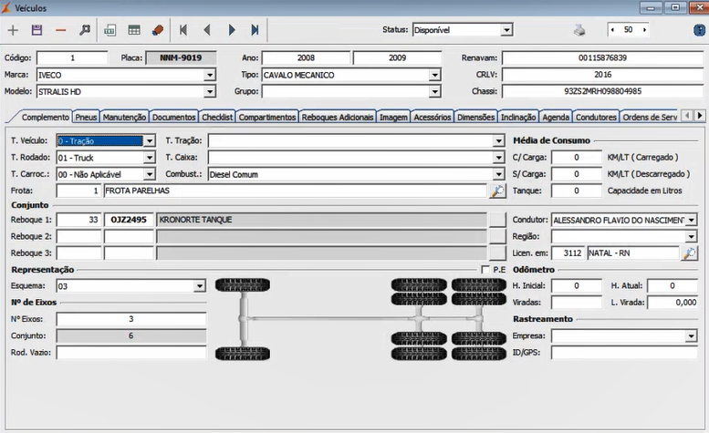709x433 pixels.
Task: Click the eraser clear icon
Action: (158, 30)
